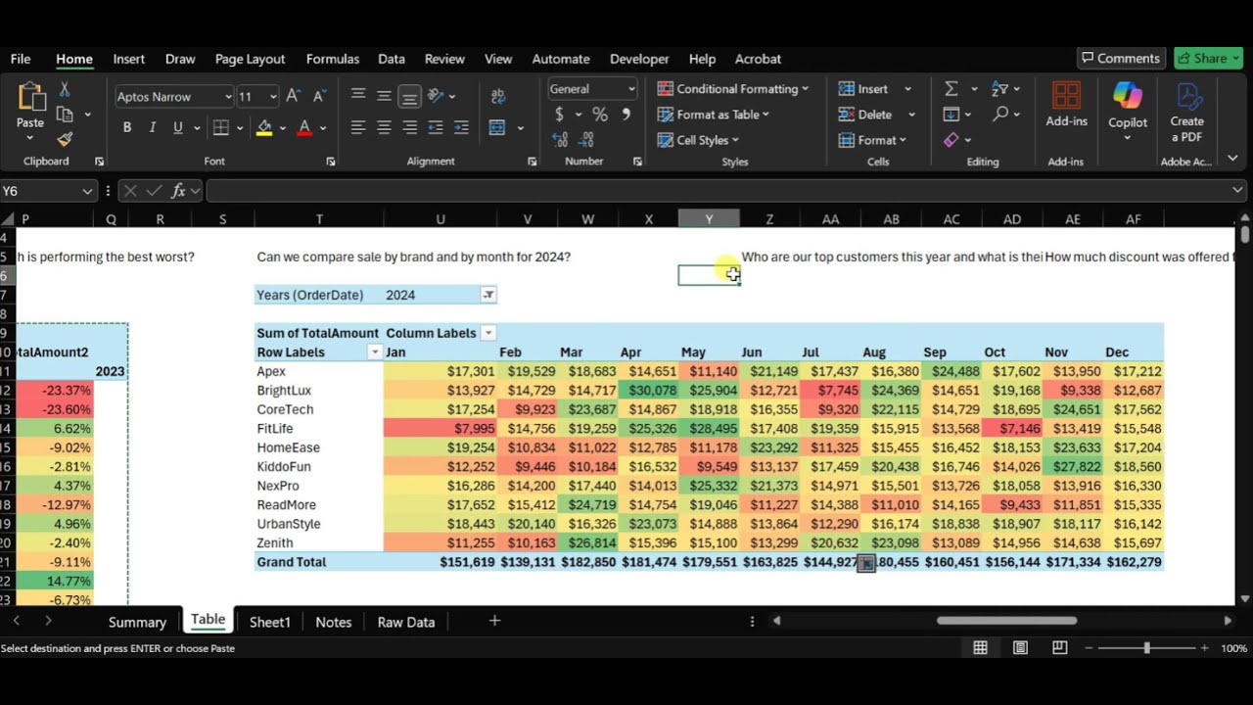Switch to the Formulas ribbon tab
Image resolution: width=1253 pixels, height=705 pixels.
pos(332,59)
